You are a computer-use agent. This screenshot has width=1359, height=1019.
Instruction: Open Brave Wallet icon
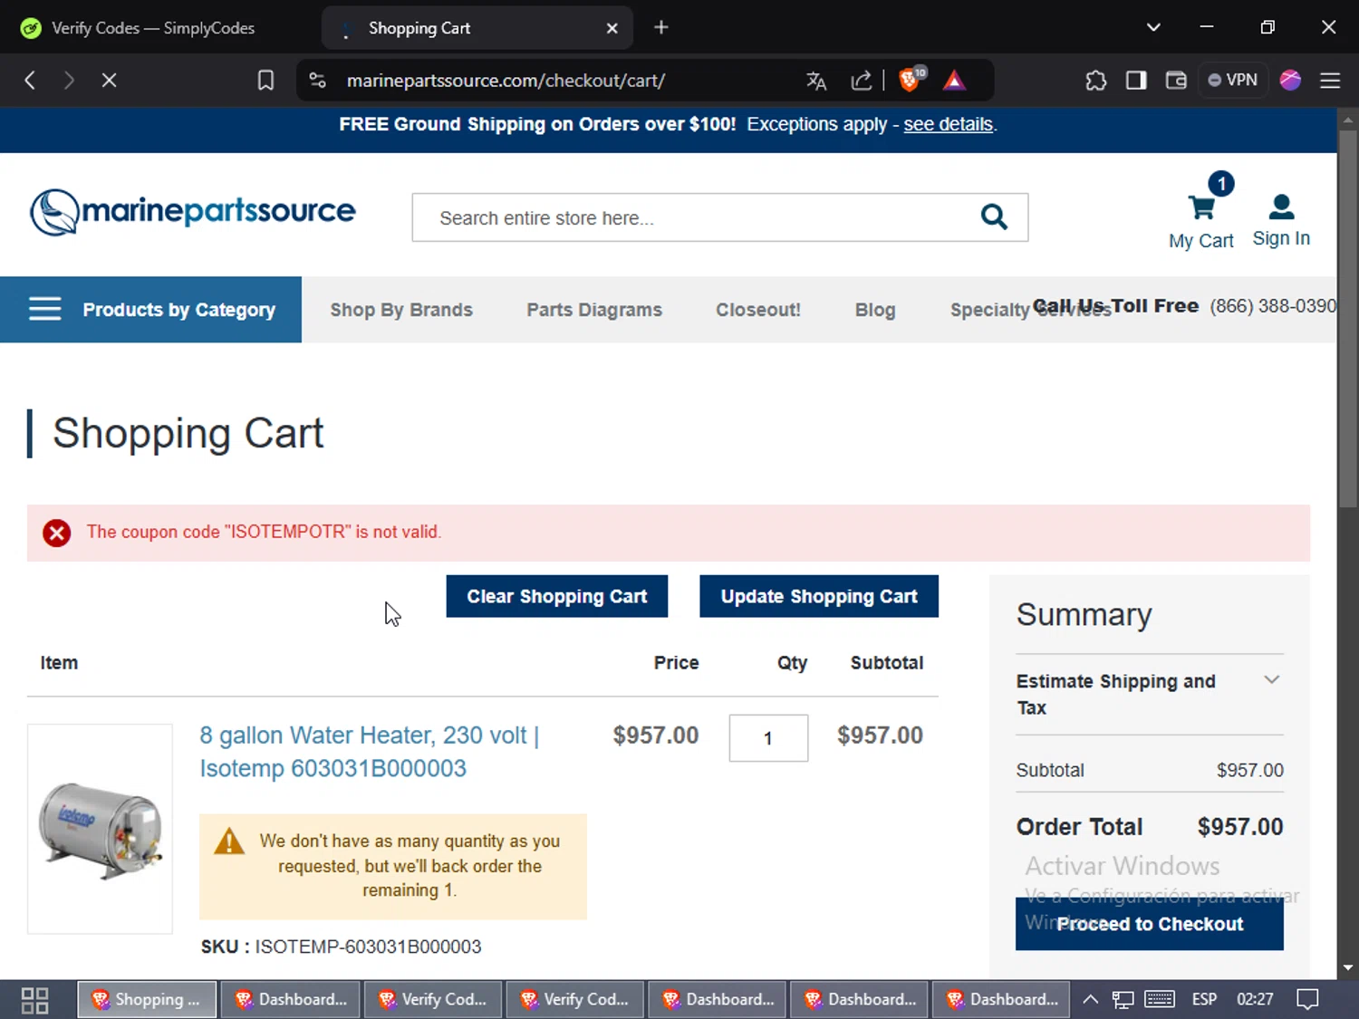pyautogui.click(x=1176, y=81)
